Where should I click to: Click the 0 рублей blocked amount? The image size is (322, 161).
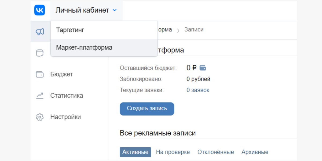pyautogui.click(x=198, y=79)
